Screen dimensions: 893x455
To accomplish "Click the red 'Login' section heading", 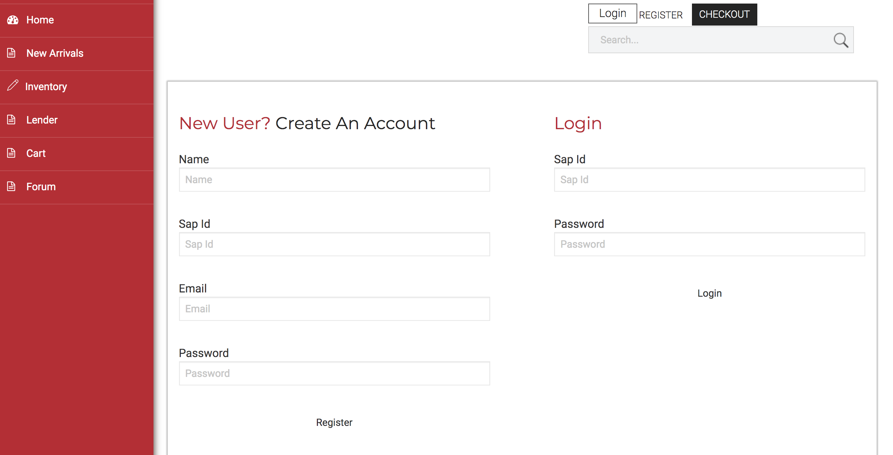I will coord(578,124).
